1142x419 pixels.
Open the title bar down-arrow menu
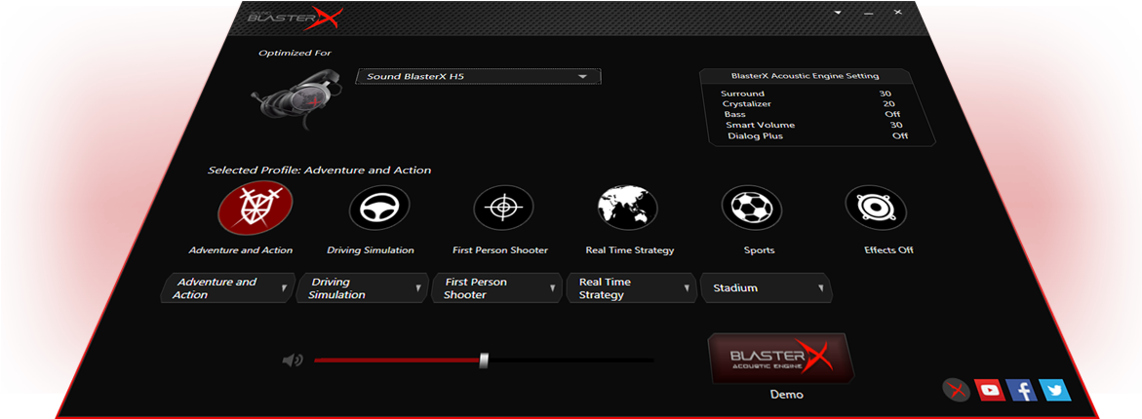[839, 13]
